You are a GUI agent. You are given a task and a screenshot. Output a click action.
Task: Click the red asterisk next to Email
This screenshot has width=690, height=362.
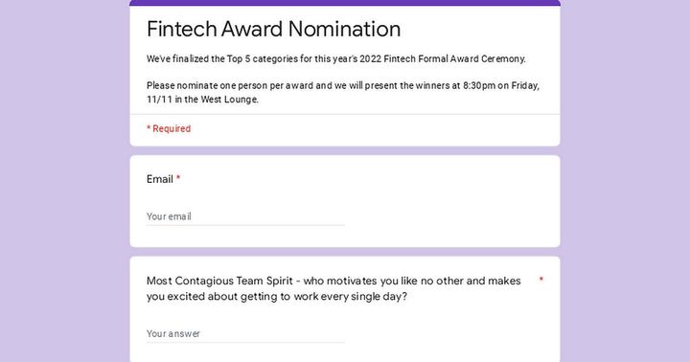point(178,178)
